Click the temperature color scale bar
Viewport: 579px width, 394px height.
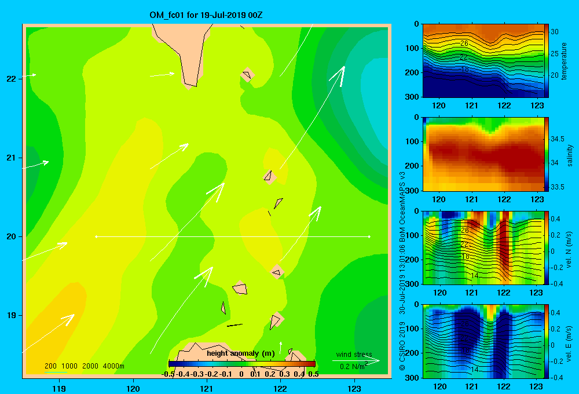547,61
